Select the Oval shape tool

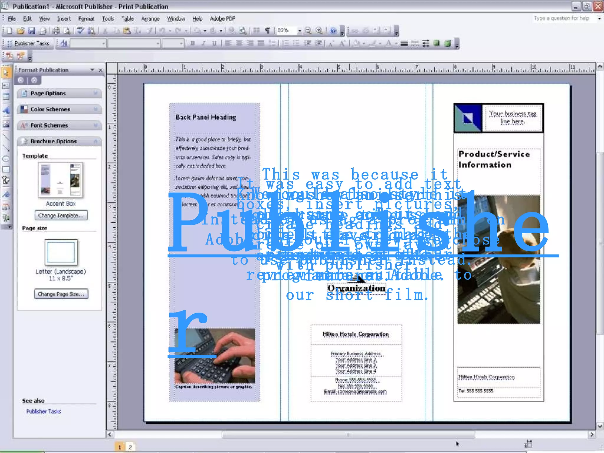(x=6, y=159)
